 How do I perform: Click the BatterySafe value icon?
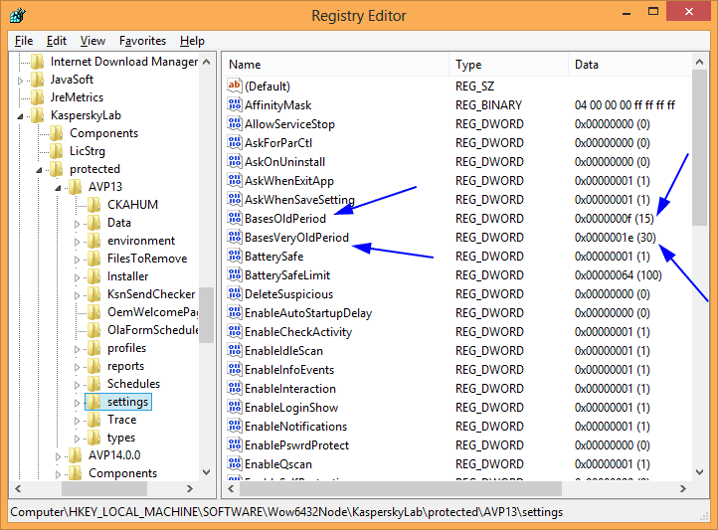235,256
